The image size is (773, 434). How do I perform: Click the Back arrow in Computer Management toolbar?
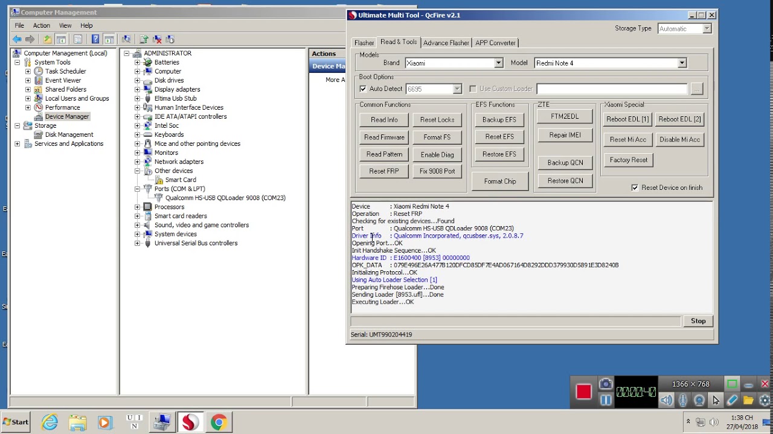pyautogui.click(x=17, y=39)
